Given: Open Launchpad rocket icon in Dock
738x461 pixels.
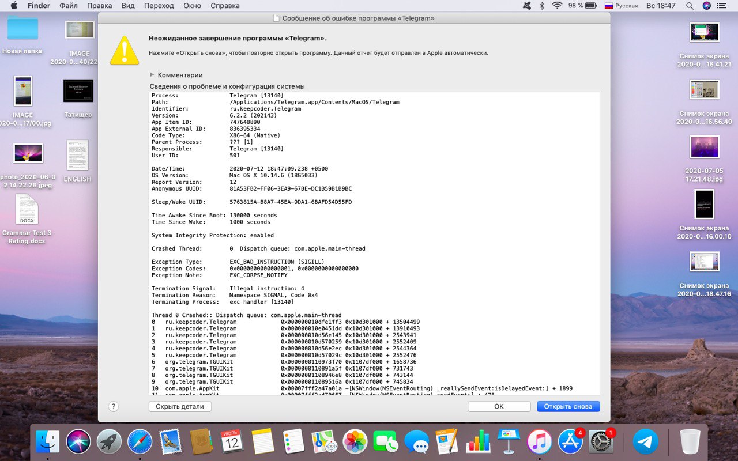Looking at the screenshot, I should (x=109, y=442).
